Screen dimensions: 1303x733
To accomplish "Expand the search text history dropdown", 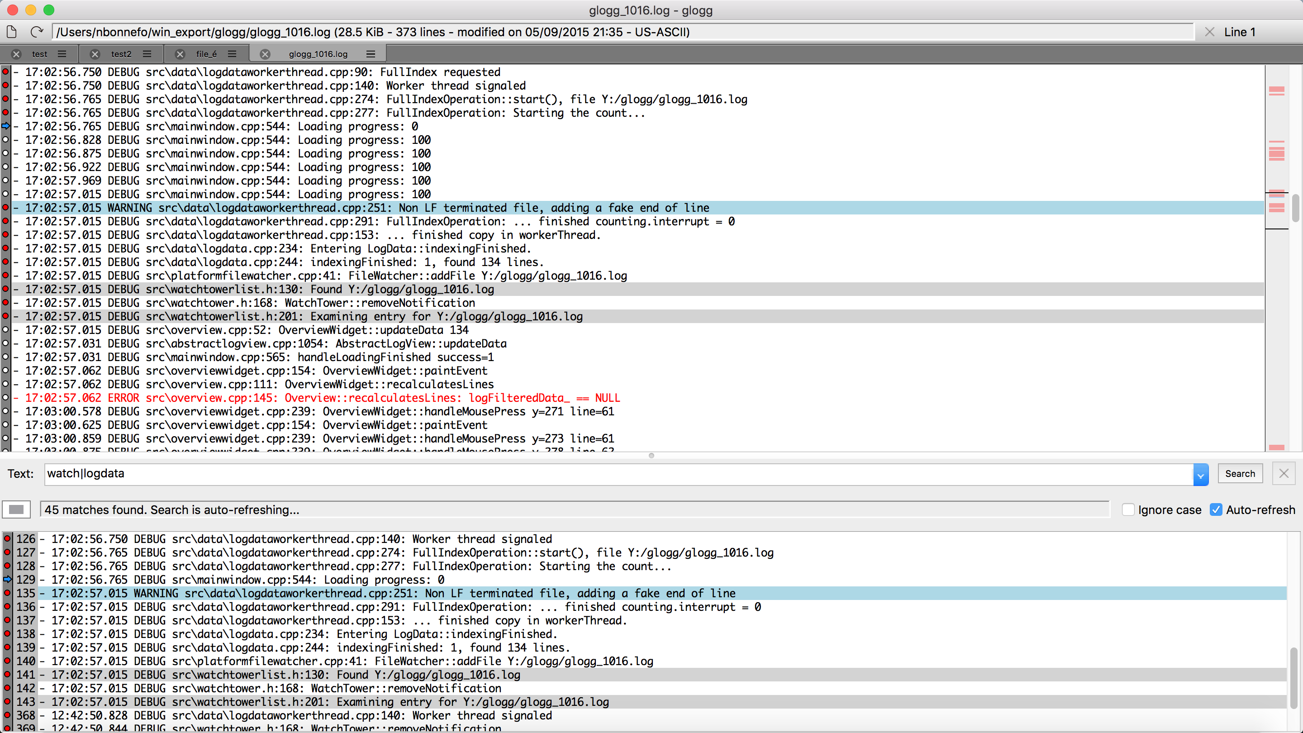I will (x=1200, y=475).
